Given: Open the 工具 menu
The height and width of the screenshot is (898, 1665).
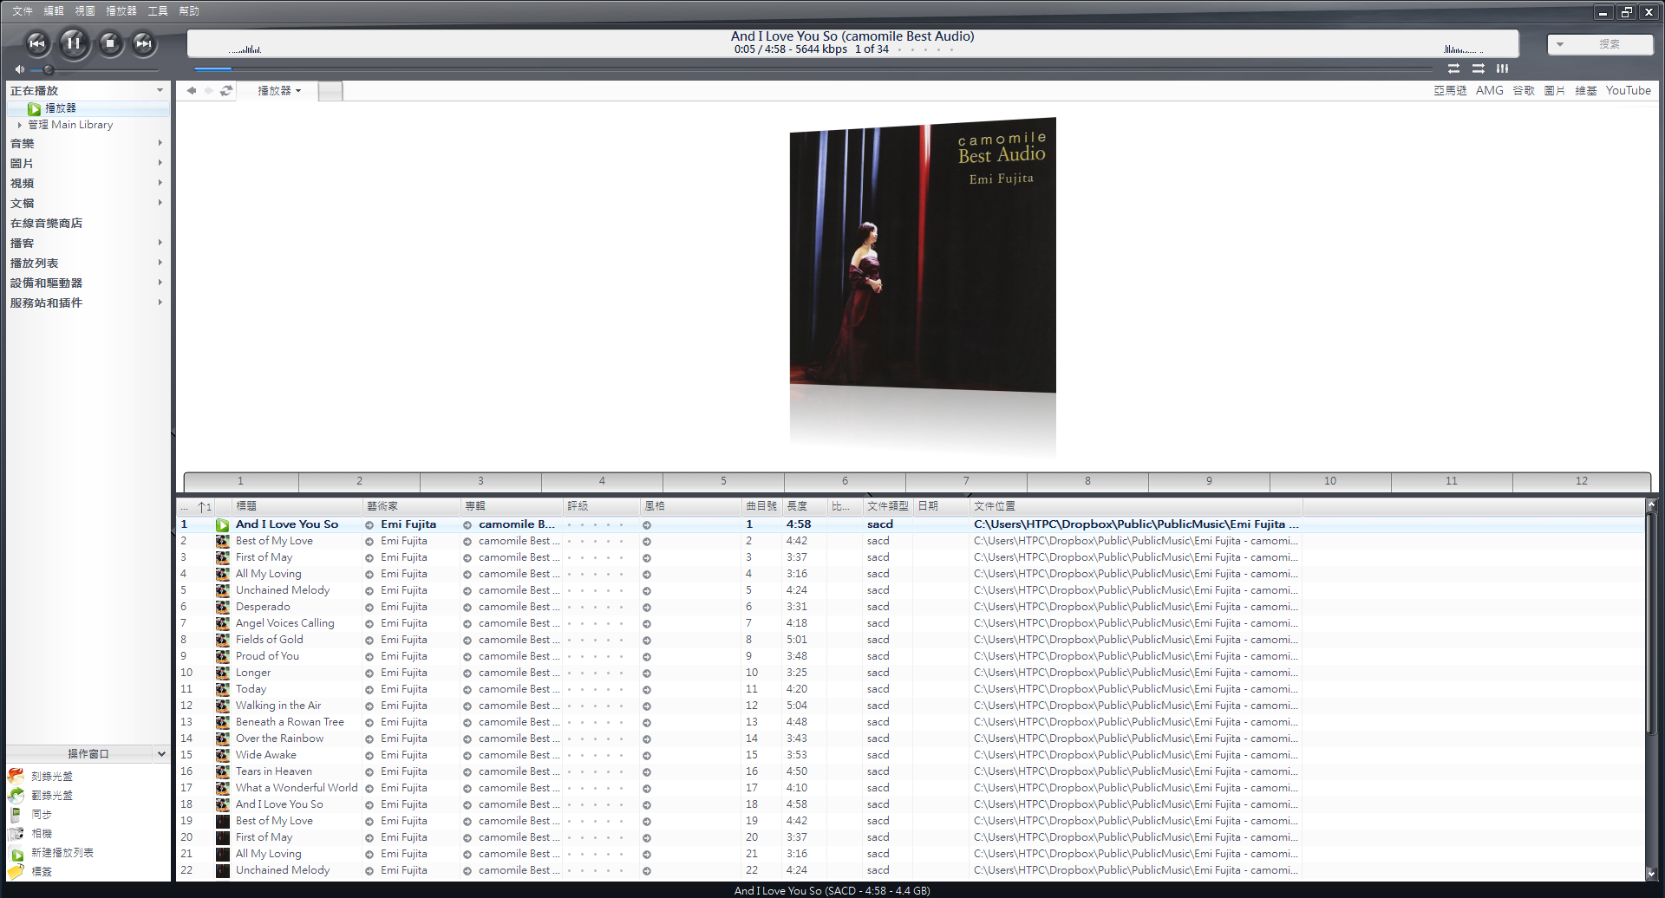Looking at the screenshot, I should 158,11.
